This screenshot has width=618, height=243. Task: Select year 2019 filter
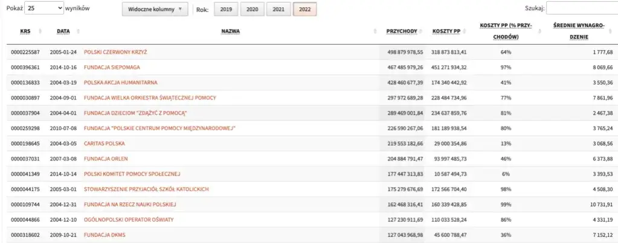coord(225,9)
